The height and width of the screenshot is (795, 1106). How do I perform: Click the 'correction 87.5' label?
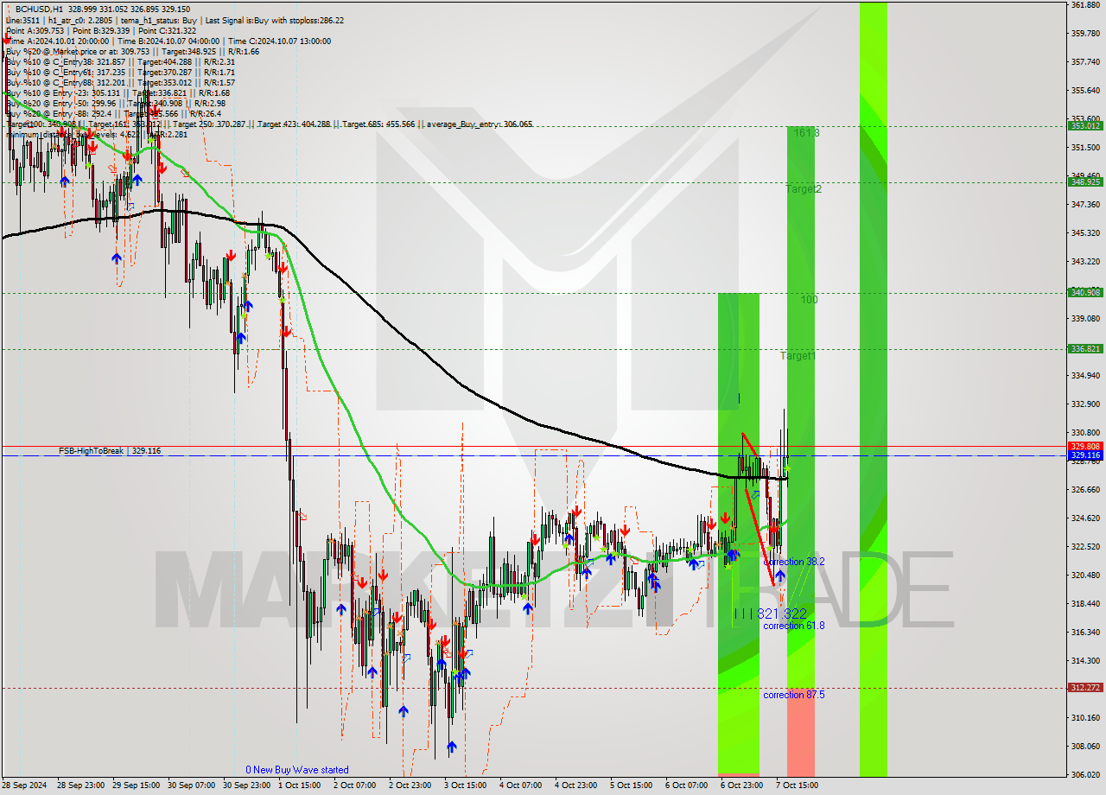(794, 695)
